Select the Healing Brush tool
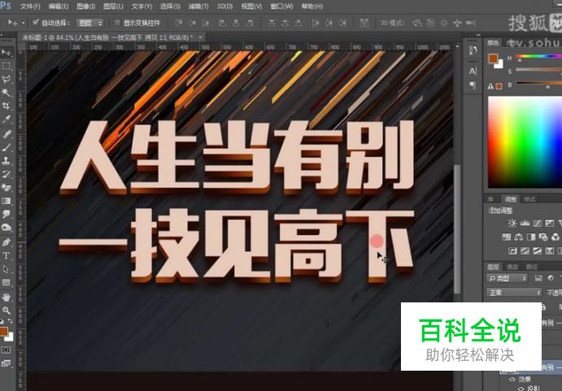562x391 pixels. (x=6, y=134)
